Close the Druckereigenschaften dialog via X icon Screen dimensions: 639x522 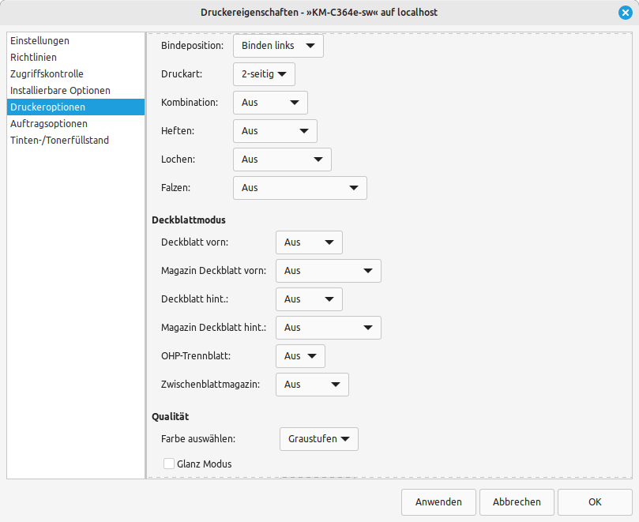625,13
